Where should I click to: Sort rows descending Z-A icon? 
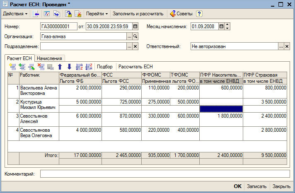(89, 67)
